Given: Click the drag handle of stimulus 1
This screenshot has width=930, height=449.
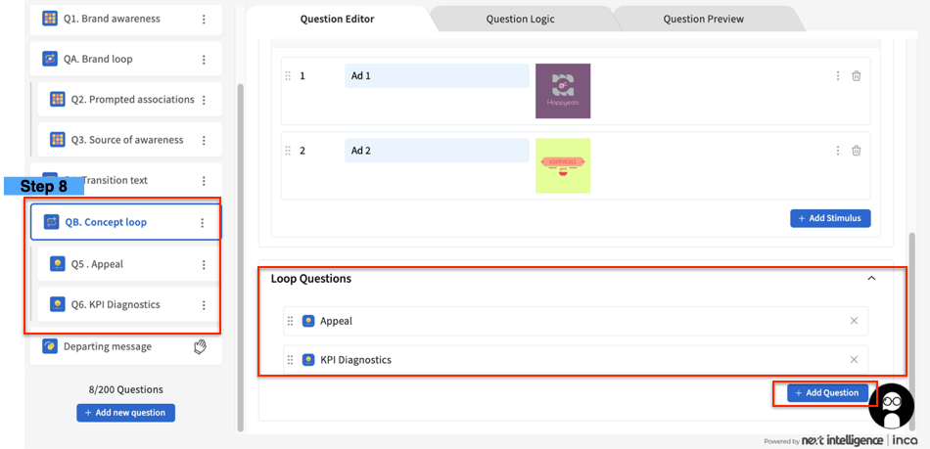Looking at the screenshot, I should tap(288, 76).
